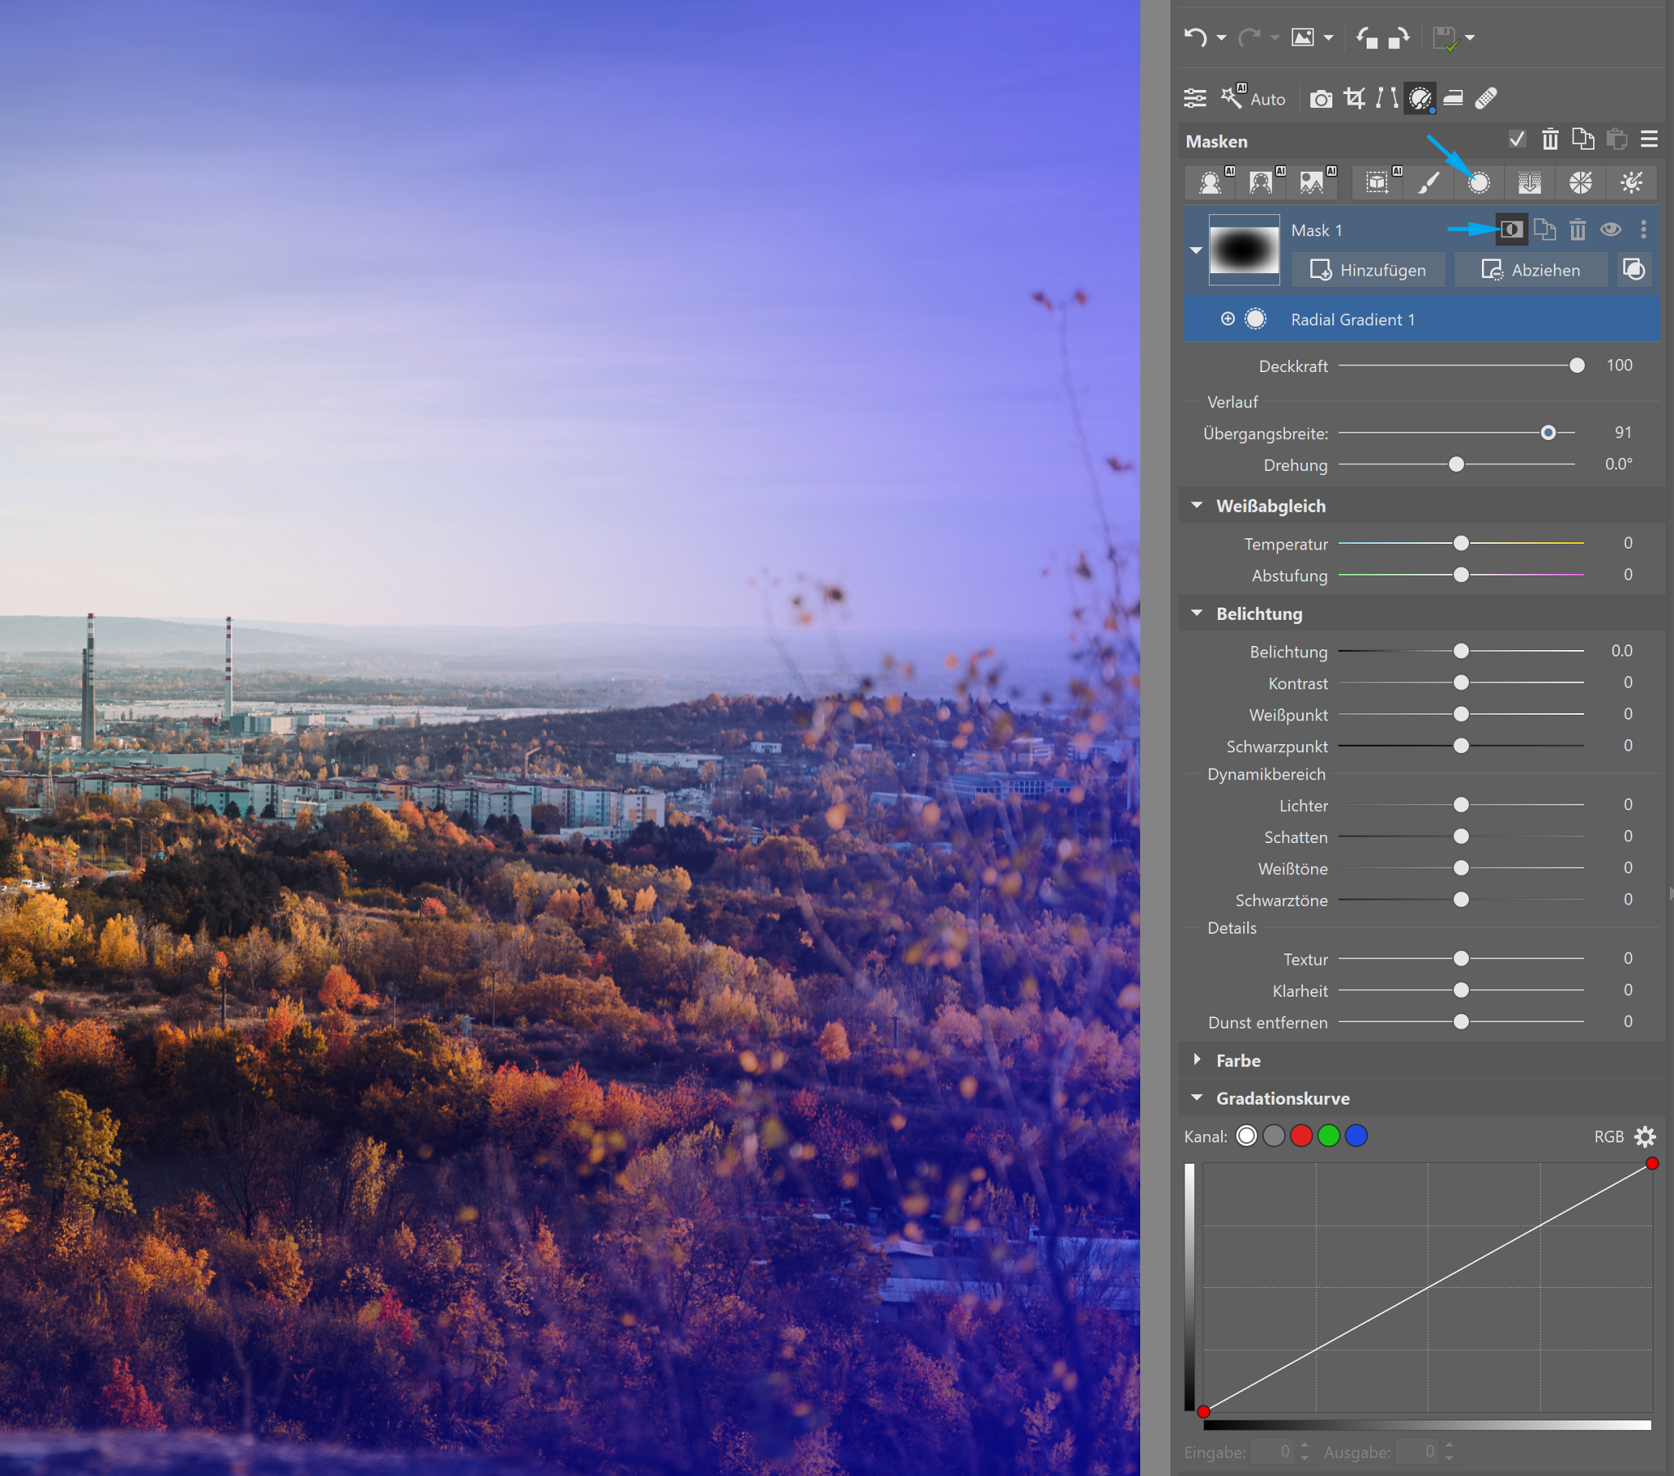
Task: Open the undo history dropdown arrow
Action: tap(1221, 38)
